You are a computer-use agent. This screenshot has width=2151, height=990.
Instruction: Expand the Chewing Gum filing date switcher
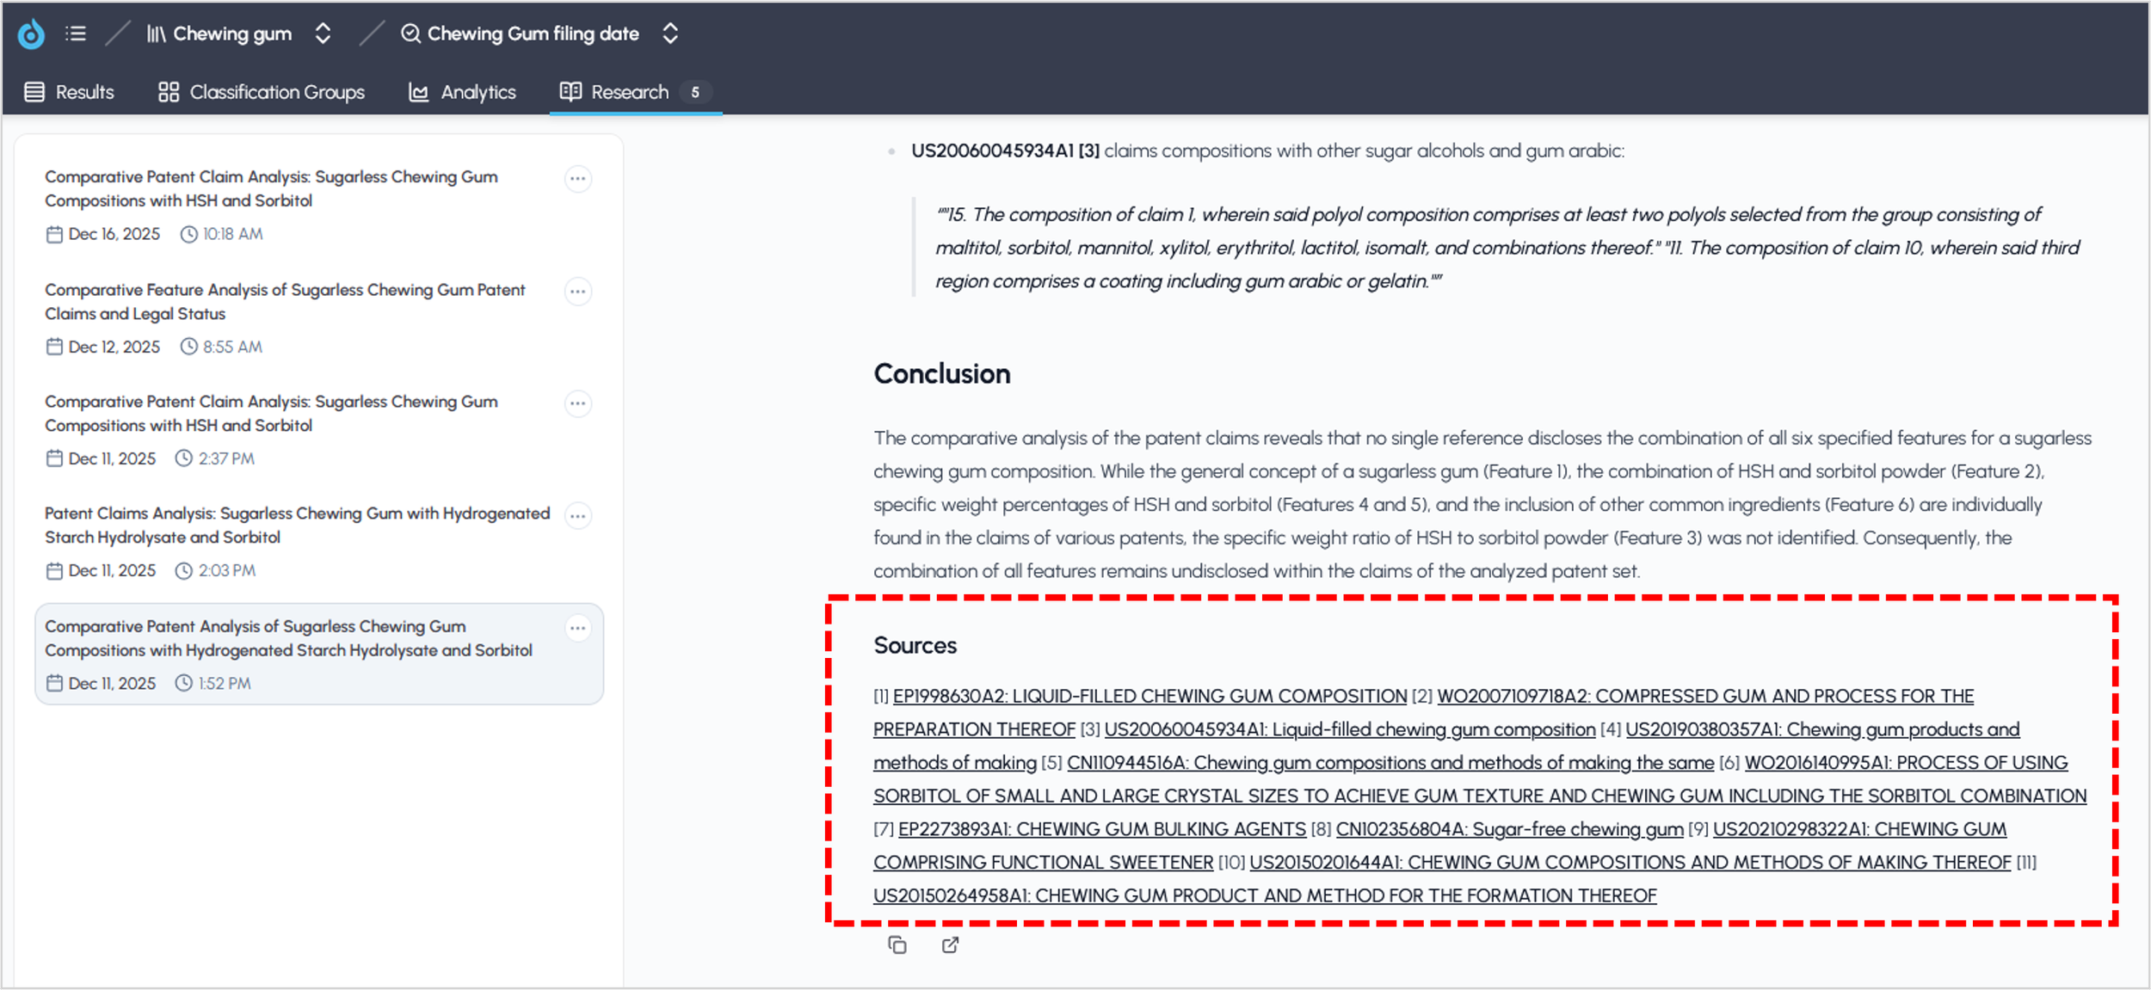670,34
